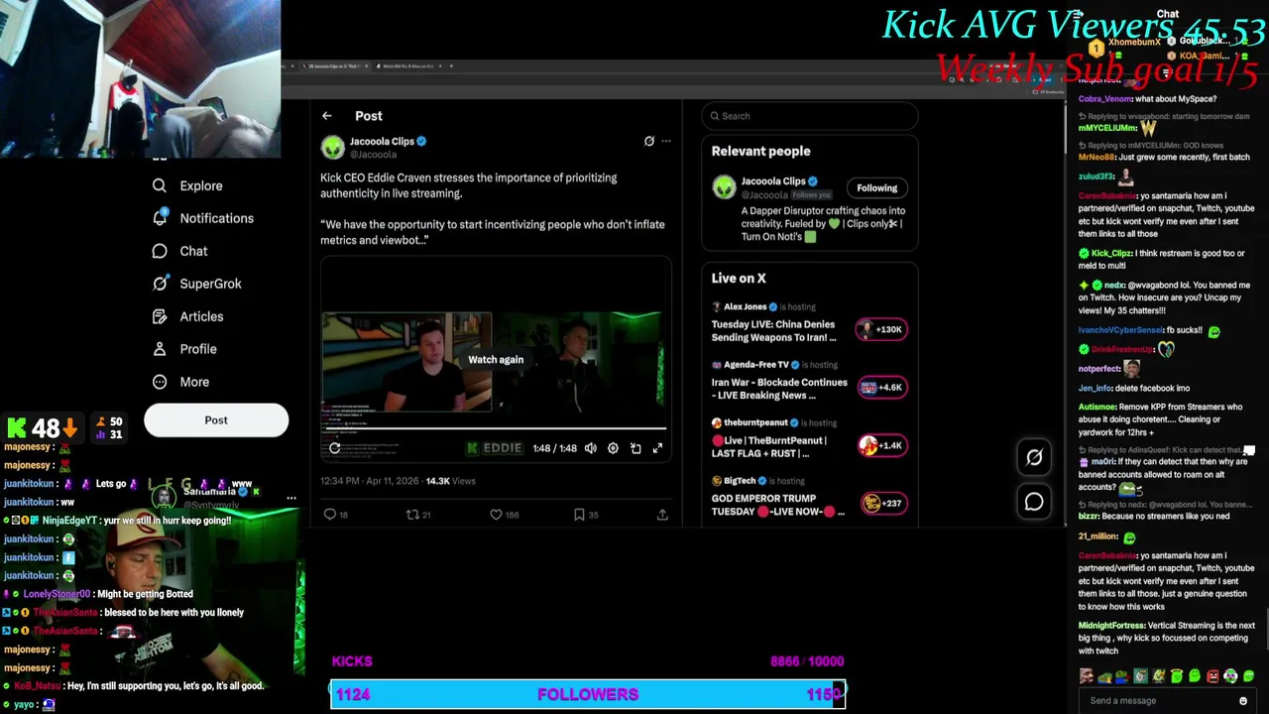Open Jacooola Clips in Relevant people
This screenshot has width=1269, height=714.
tap(773, 181)
